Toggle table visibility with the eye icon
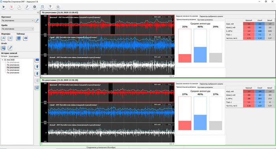This screenshot has width=276, height=149. [x=26, y=38]
